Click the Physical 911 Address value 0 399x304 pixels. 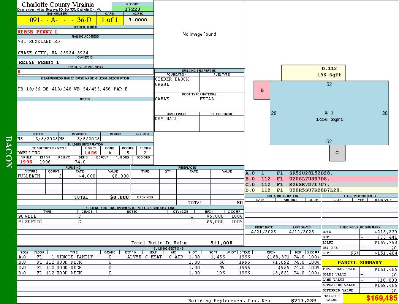(x=19, y=72)
